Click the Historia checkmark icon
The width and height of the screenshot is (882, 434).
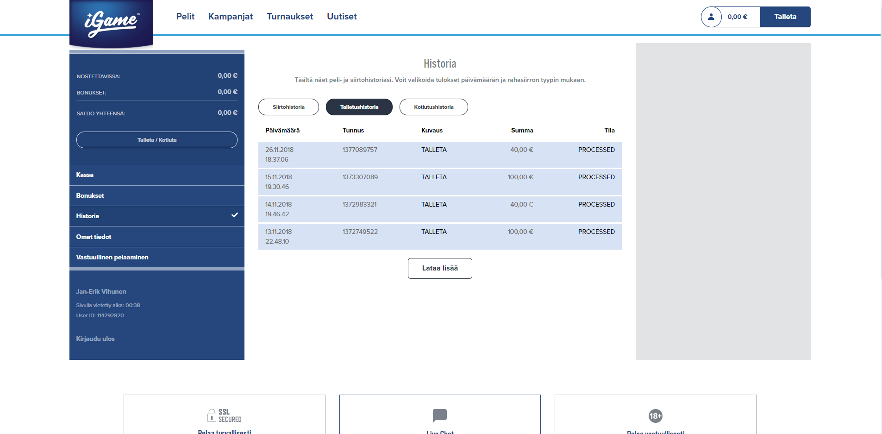(x=235, y=215)
